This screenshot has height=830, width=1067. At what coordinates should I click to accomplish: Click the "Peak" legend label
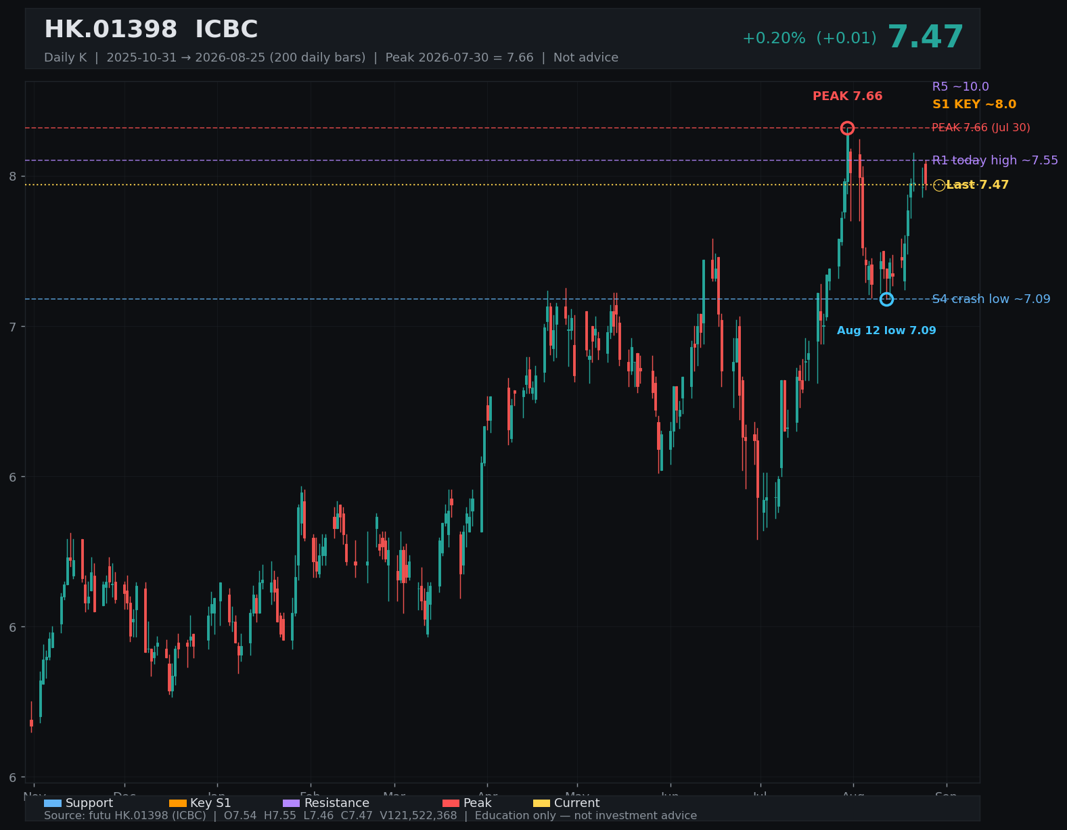tap(478, 803)
